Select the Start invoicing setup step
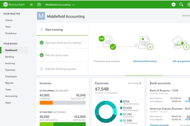Screen dimensions: 190x126 click(x=62, y=29)
